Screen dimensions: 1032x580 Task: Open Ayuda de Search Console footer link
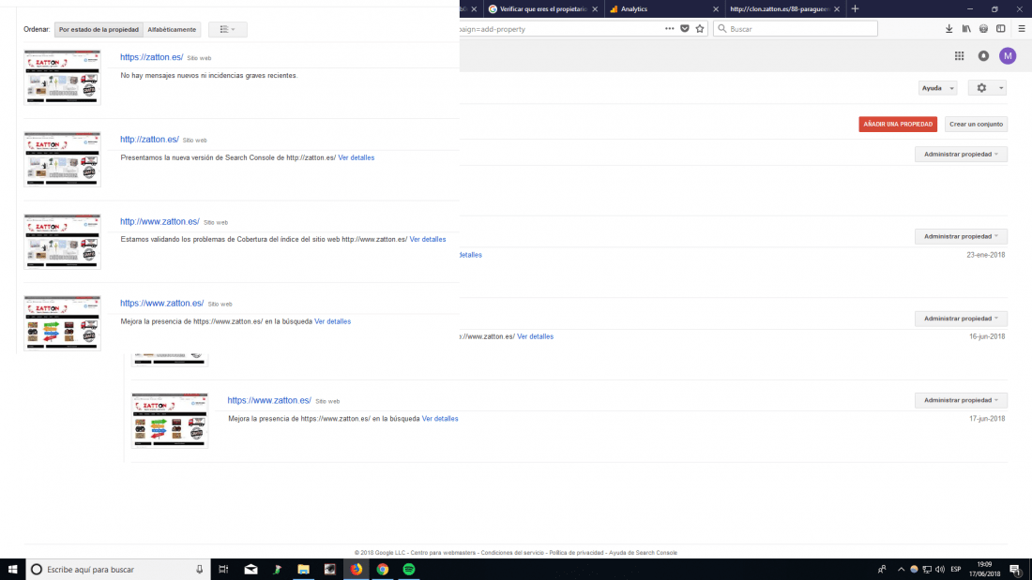[x=643, y=553]
